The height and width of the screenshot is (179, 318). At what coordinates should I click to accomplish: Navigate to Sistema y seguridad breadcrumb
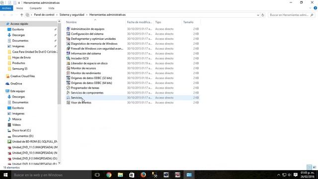click(x=72, y=15)
